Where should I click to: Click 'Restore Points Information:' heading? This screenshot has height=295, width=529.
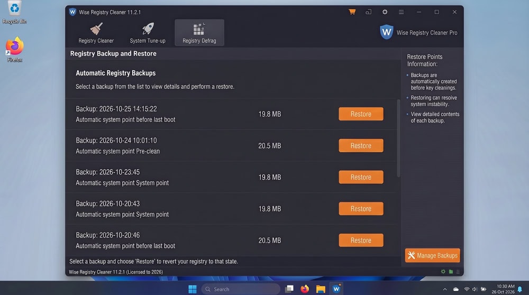pos(425,60)
